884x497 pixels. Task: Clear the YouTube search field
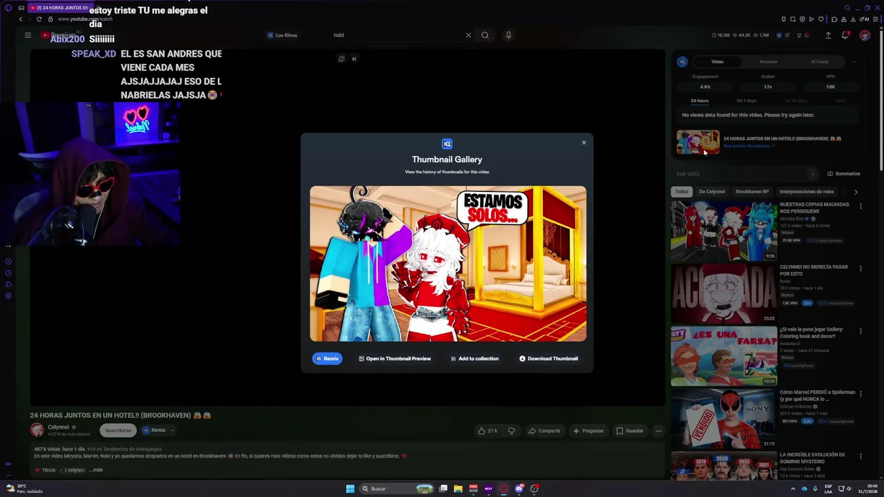click(x=468, y=35)
